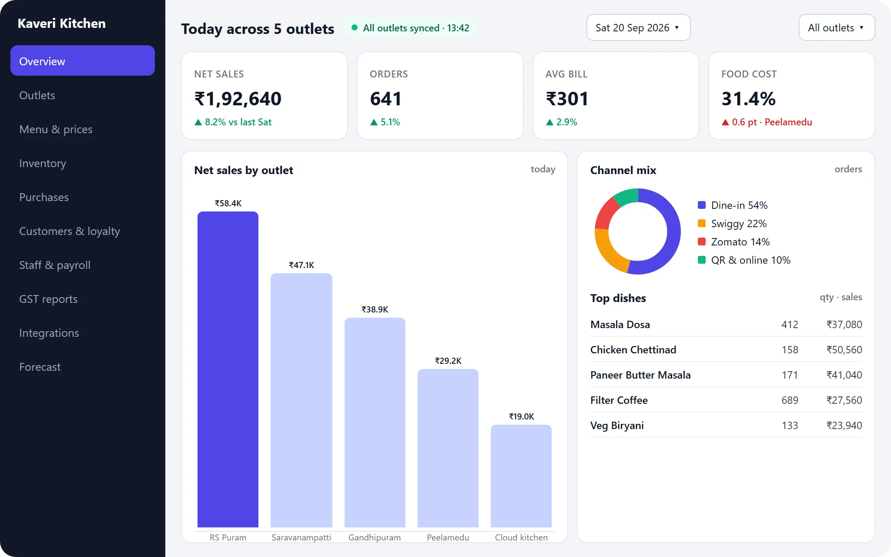Go to Staff & payroll

coord(83,265)
